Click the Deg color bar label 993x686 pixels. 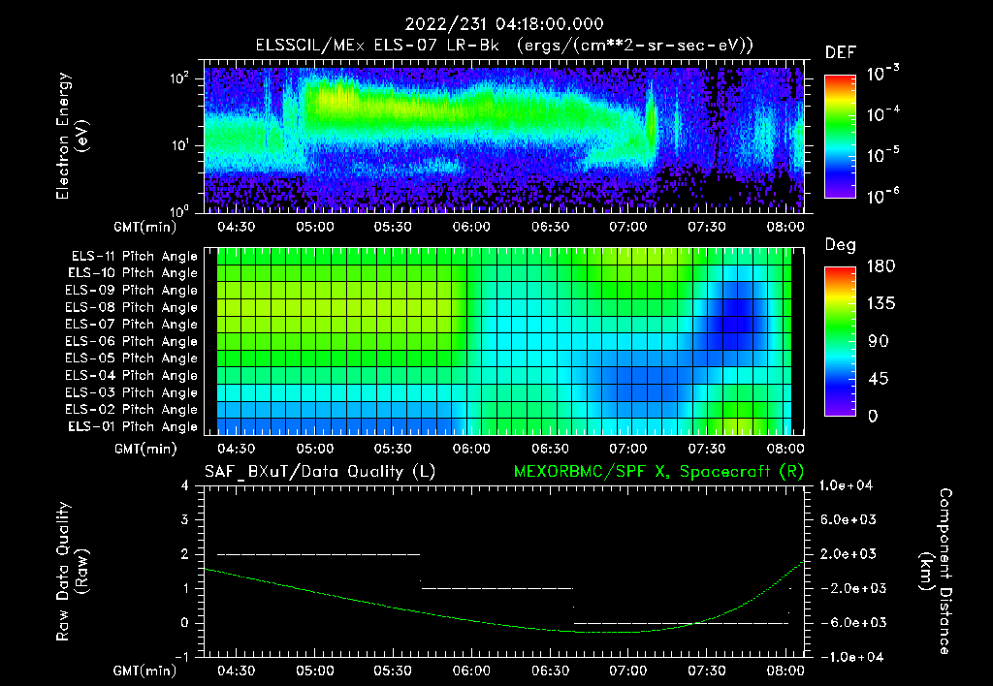pos(841,245)
